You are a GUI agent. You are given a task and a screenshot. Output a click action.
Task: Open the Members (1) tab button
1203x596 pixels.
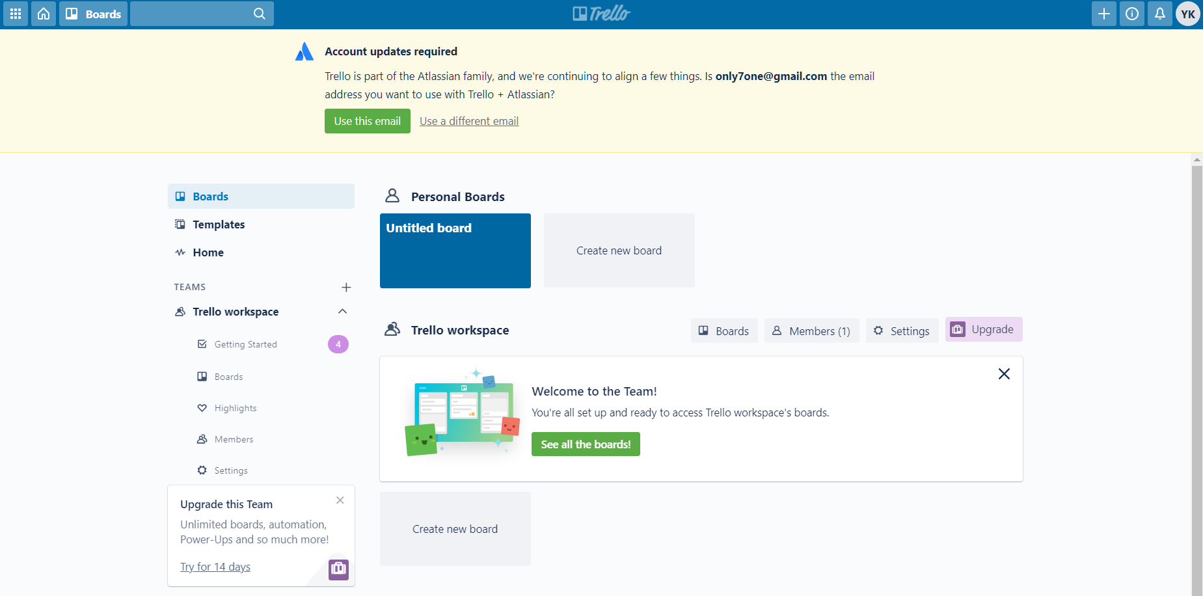click(812, 331)
